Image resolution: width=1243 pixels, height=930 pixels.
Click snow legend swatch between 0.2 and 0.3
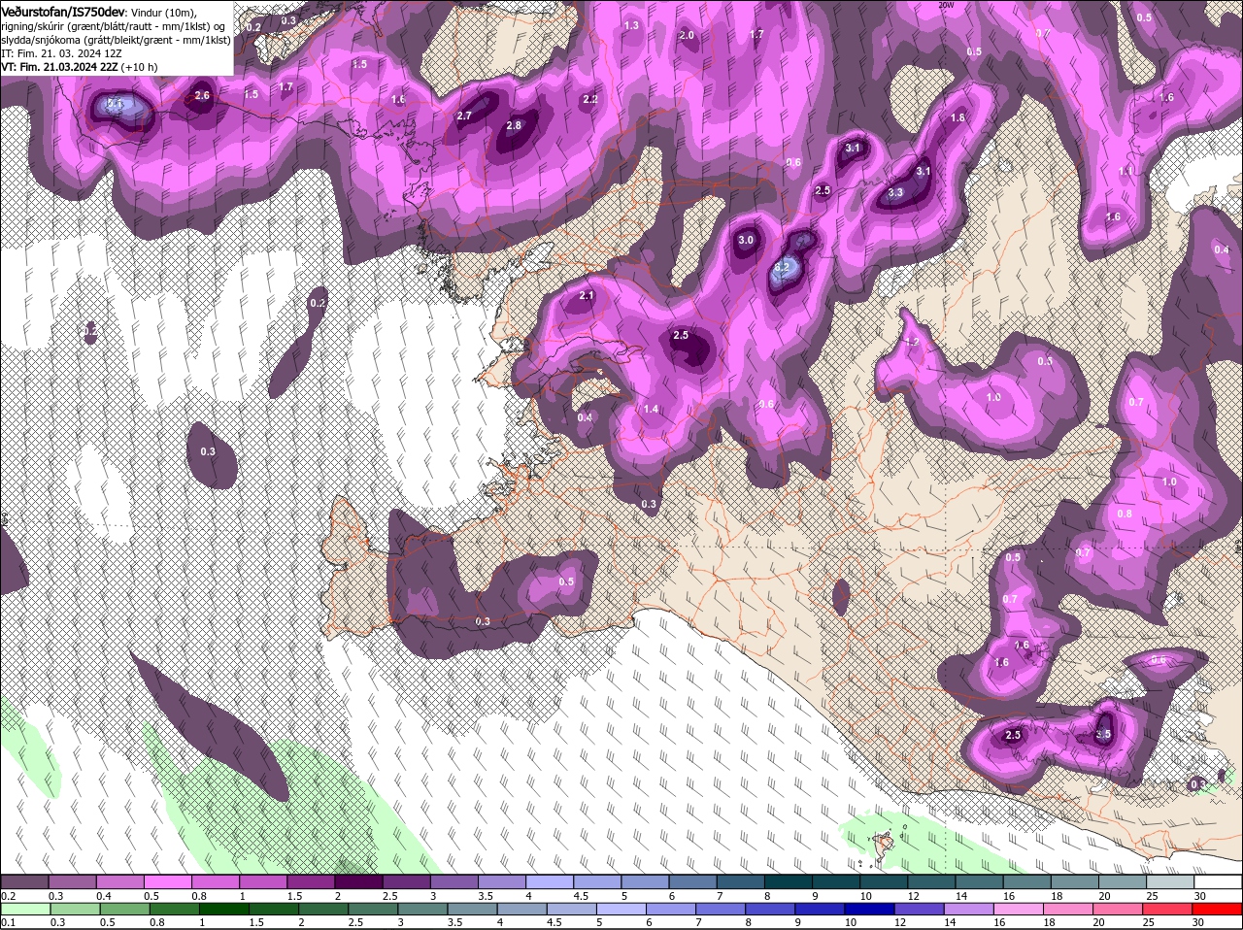pyautogui.click(x=24, y=881)
